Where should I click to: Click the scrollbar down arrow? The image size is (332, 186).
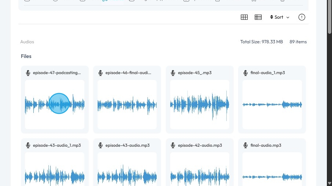click(329, 183)
